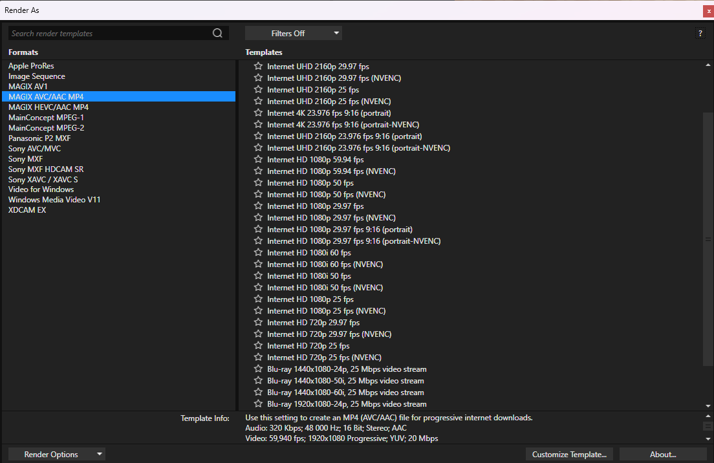Click Template Info scroll down arrow
The height and width of the screenshot is (463, 714).
708,439
